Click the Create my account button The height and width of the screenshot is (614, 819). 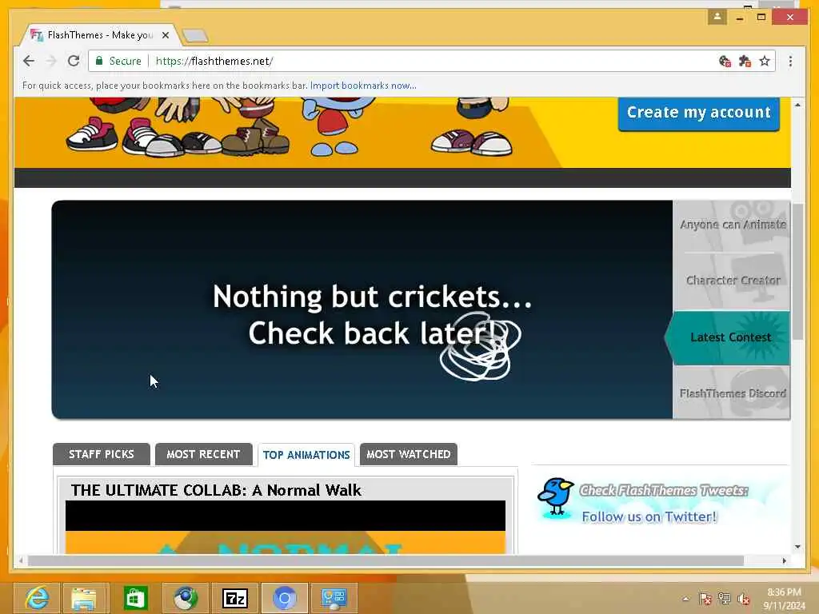point(698,112)
